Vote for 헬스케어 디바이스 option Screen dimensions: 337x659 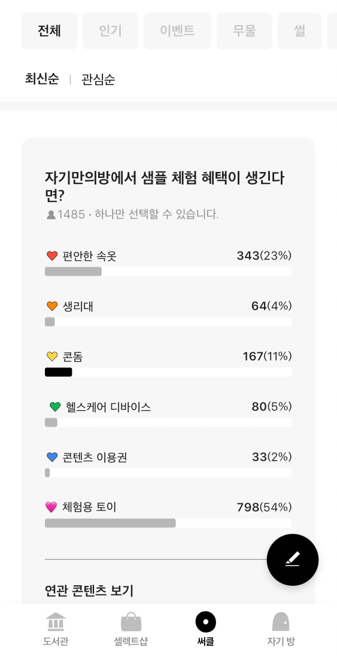(168, 415)
